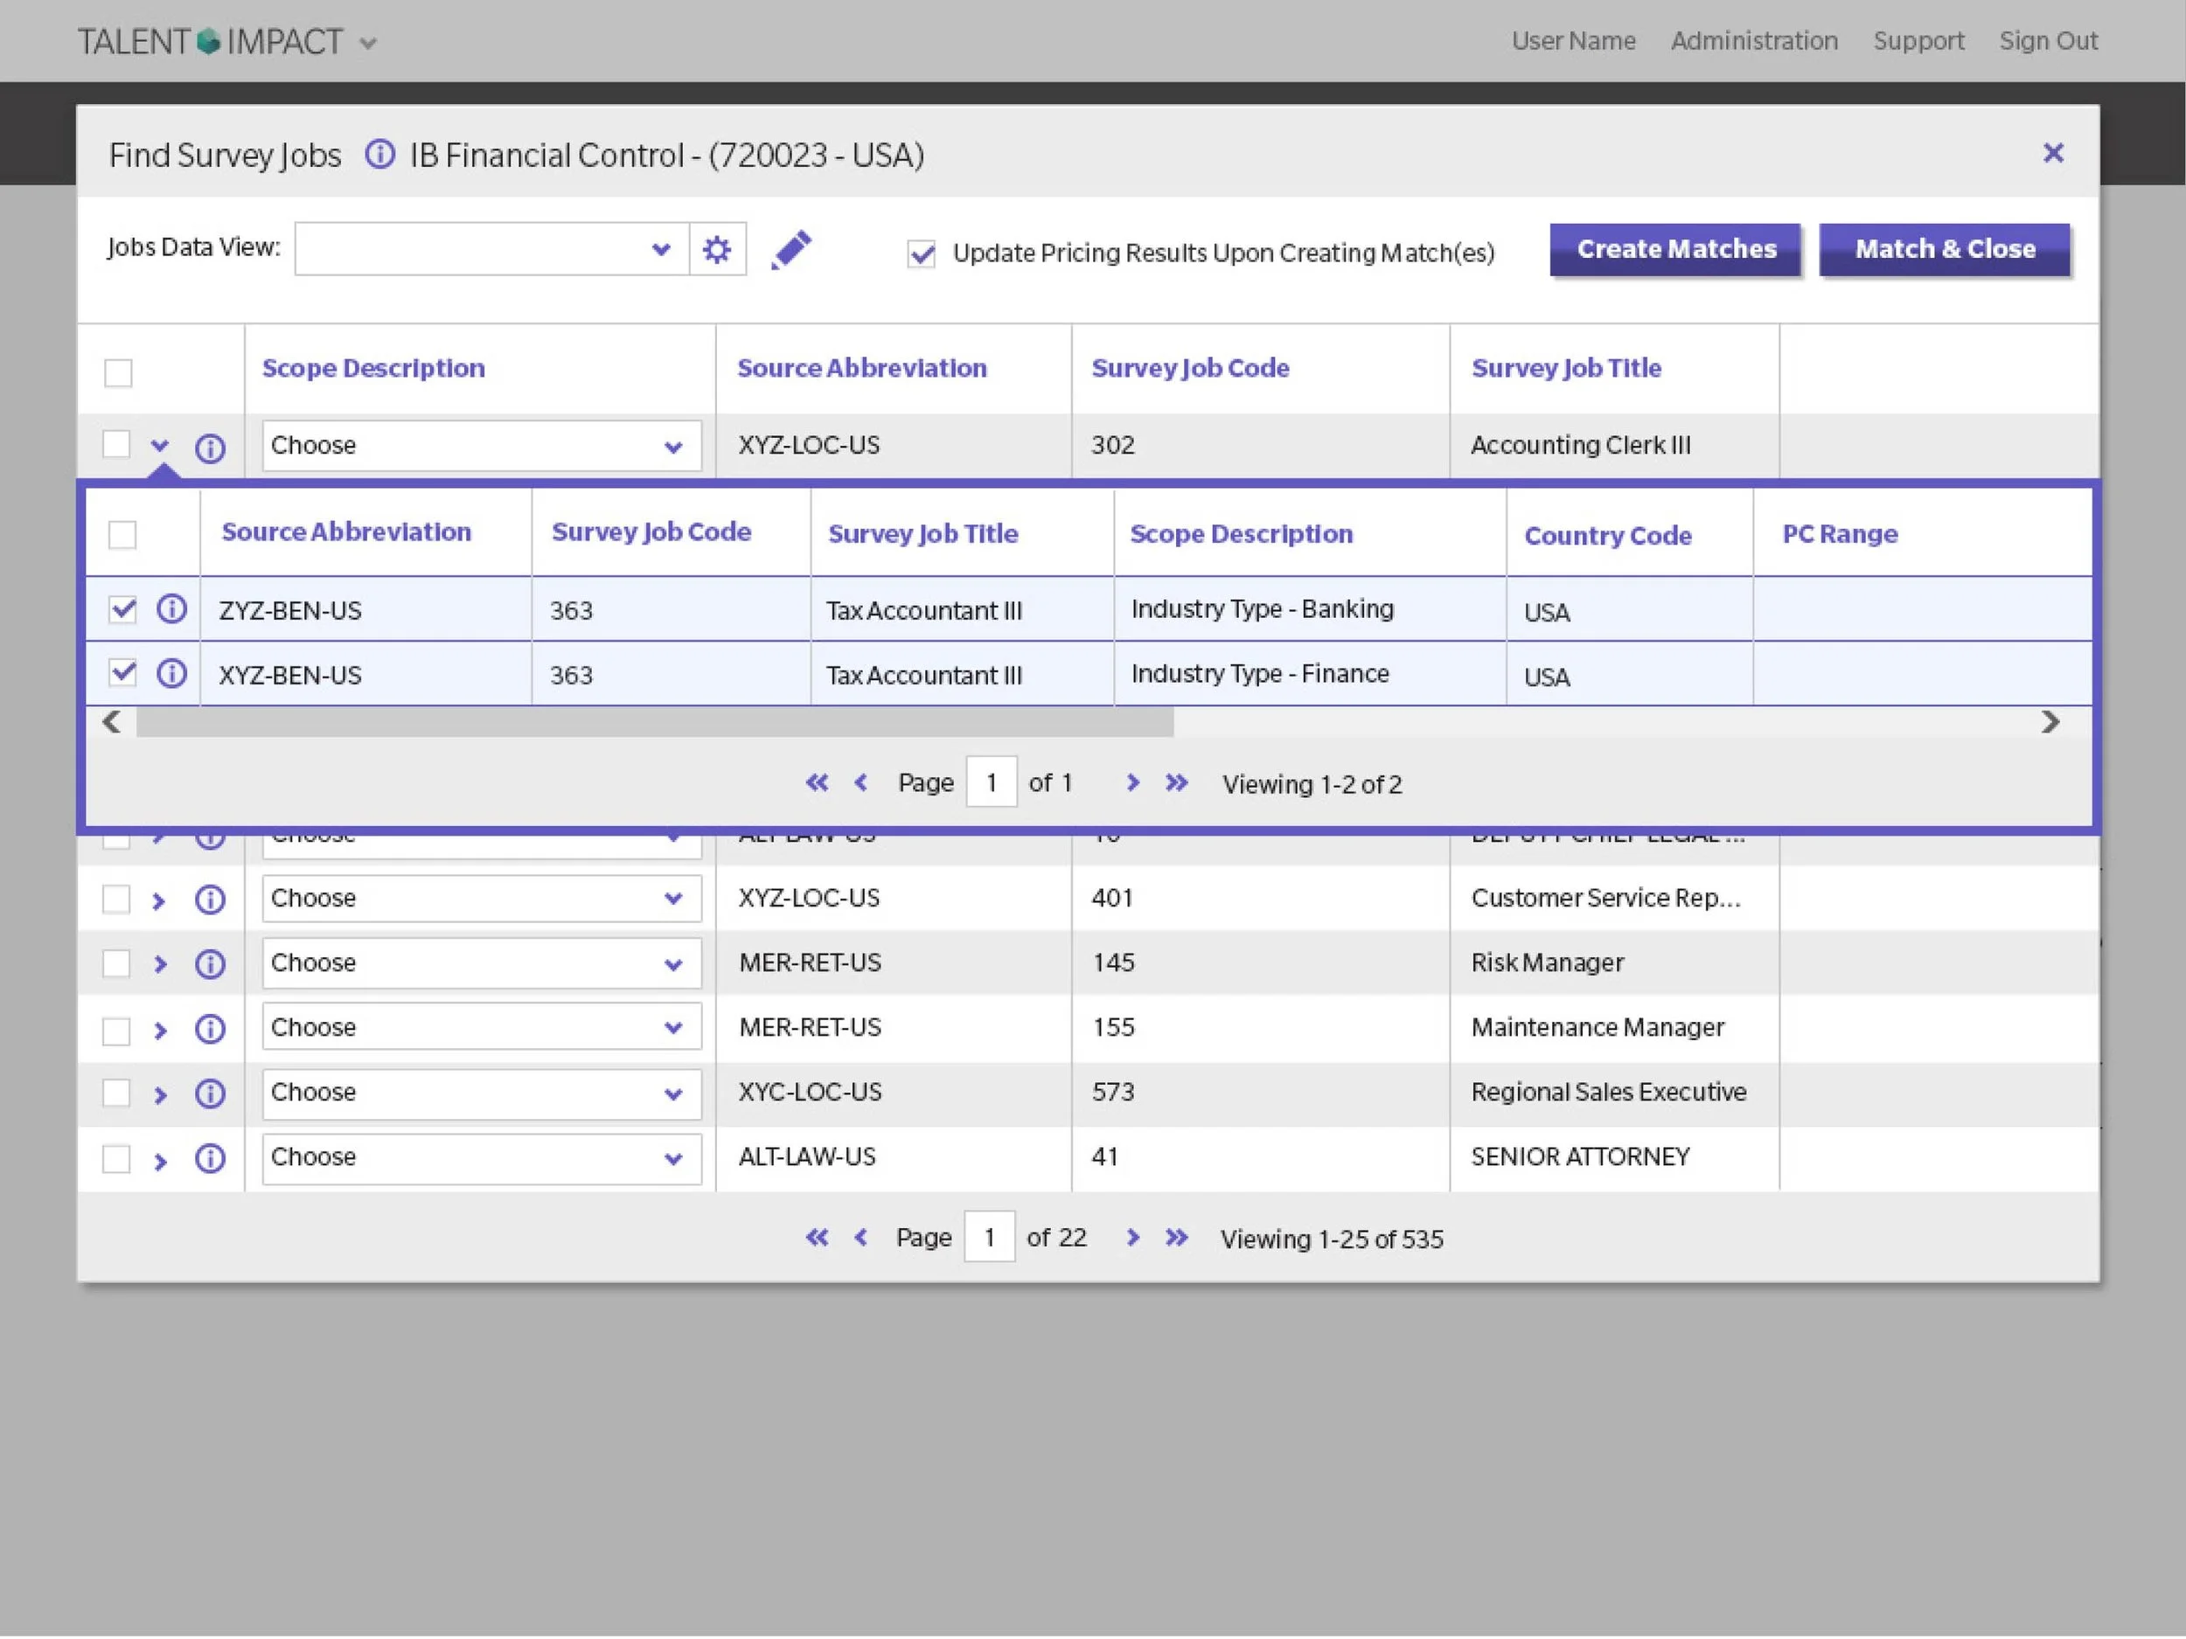The image size is (2186, 1639).
Task: Click the Create Matches button
Action: (x=1676, y=249)
